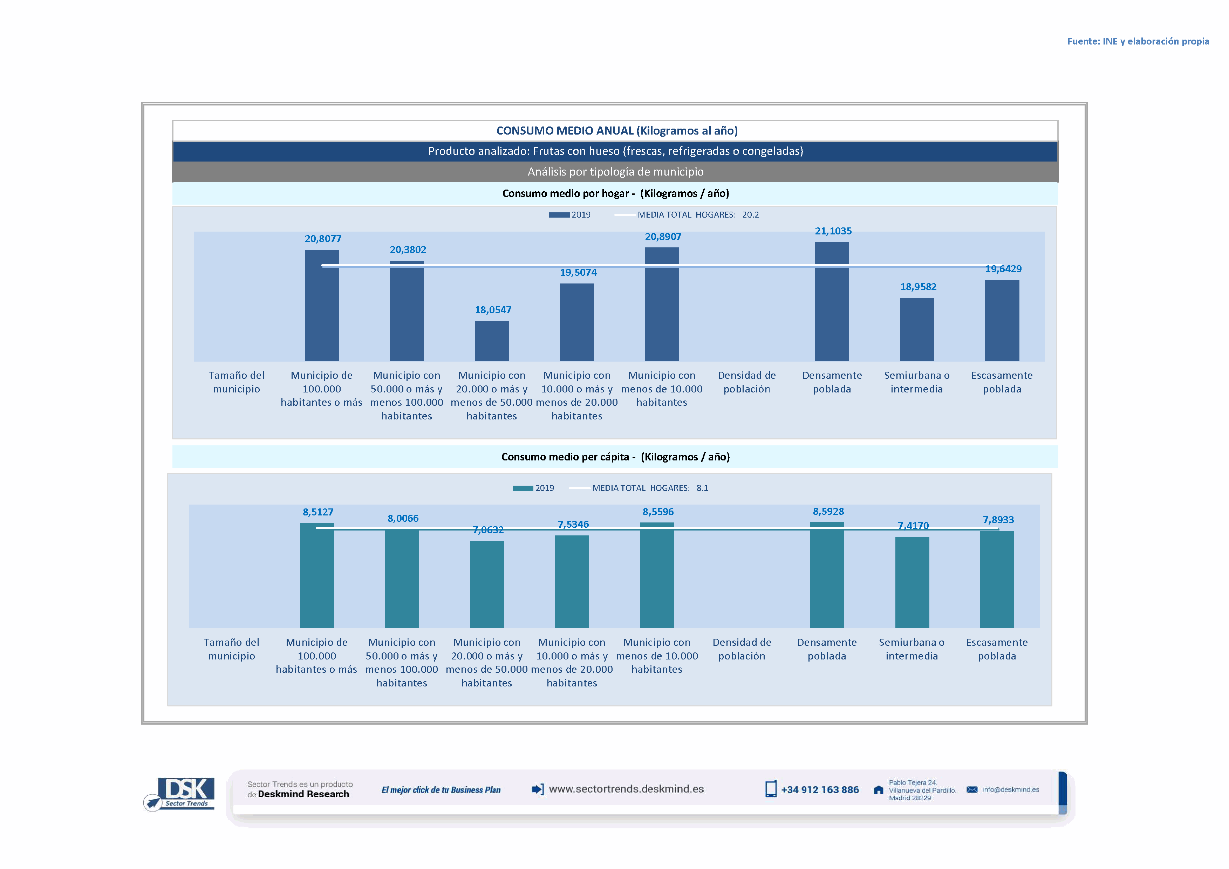The image size is (1229, 869).
Task: Click the info@deskmind.es email address
Action: tap(1010, 789)
